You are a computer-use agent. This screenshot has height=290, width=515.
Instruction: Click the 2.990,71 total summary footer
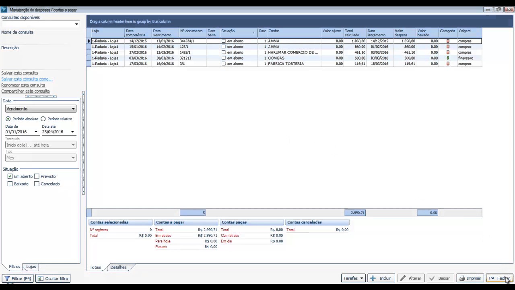355,213
